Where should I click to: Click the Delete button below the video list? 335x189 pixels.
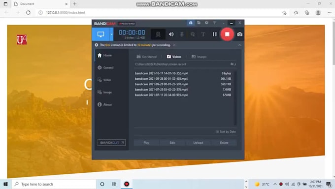tap(224, 143)
